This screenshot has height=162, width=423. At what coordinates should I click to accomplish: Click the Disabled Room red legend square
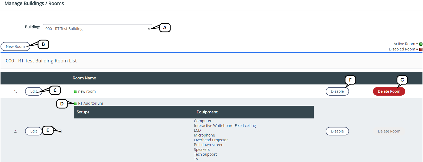421,49
